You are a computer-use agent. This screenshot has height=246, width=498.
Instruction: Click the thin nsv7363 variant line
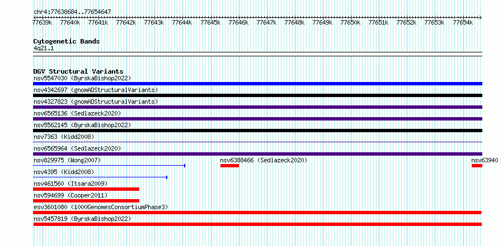257,142
